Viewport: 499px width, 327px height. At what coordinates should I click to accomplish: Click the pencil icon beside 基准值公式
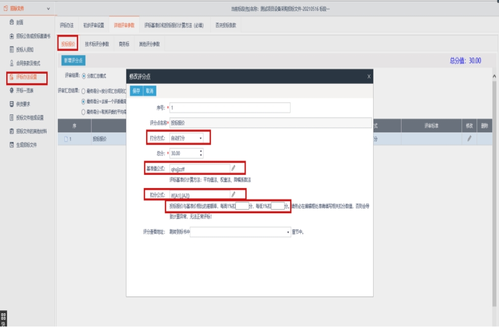(233, 167)
